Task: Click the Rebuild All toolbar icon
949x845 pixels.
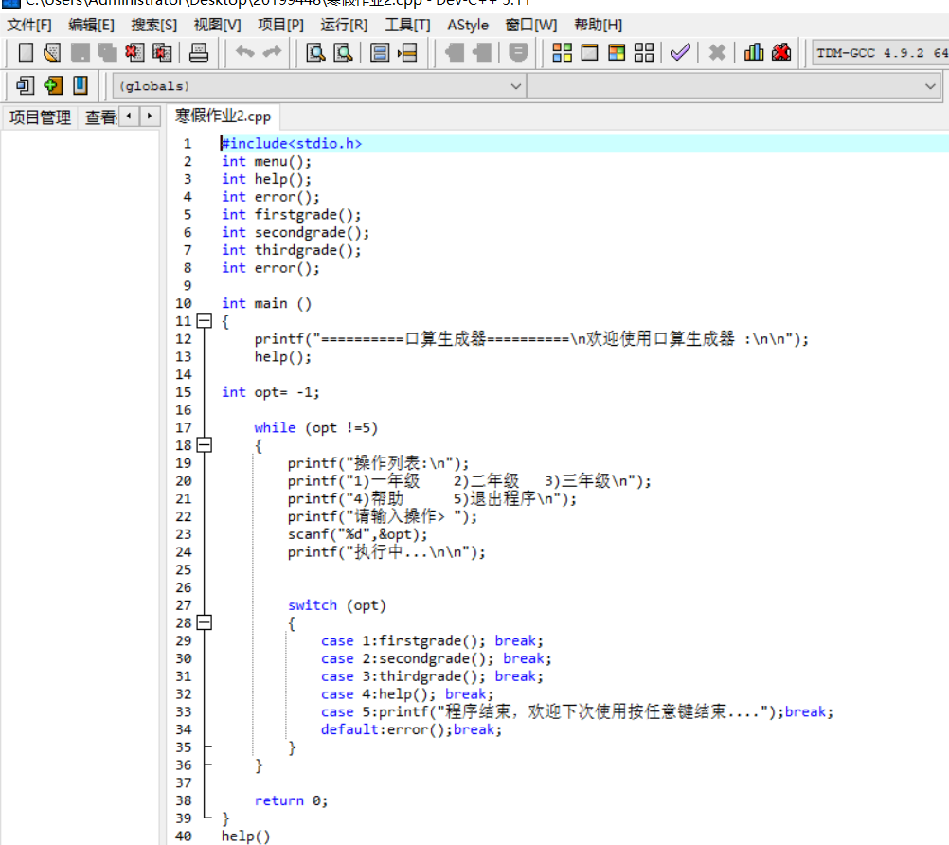Action: 644,53
